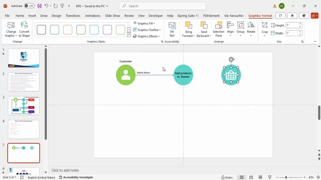Open the Group menu
Viewport: 321px width, 180px height.
pyautogui.click(x=240, y=29)
